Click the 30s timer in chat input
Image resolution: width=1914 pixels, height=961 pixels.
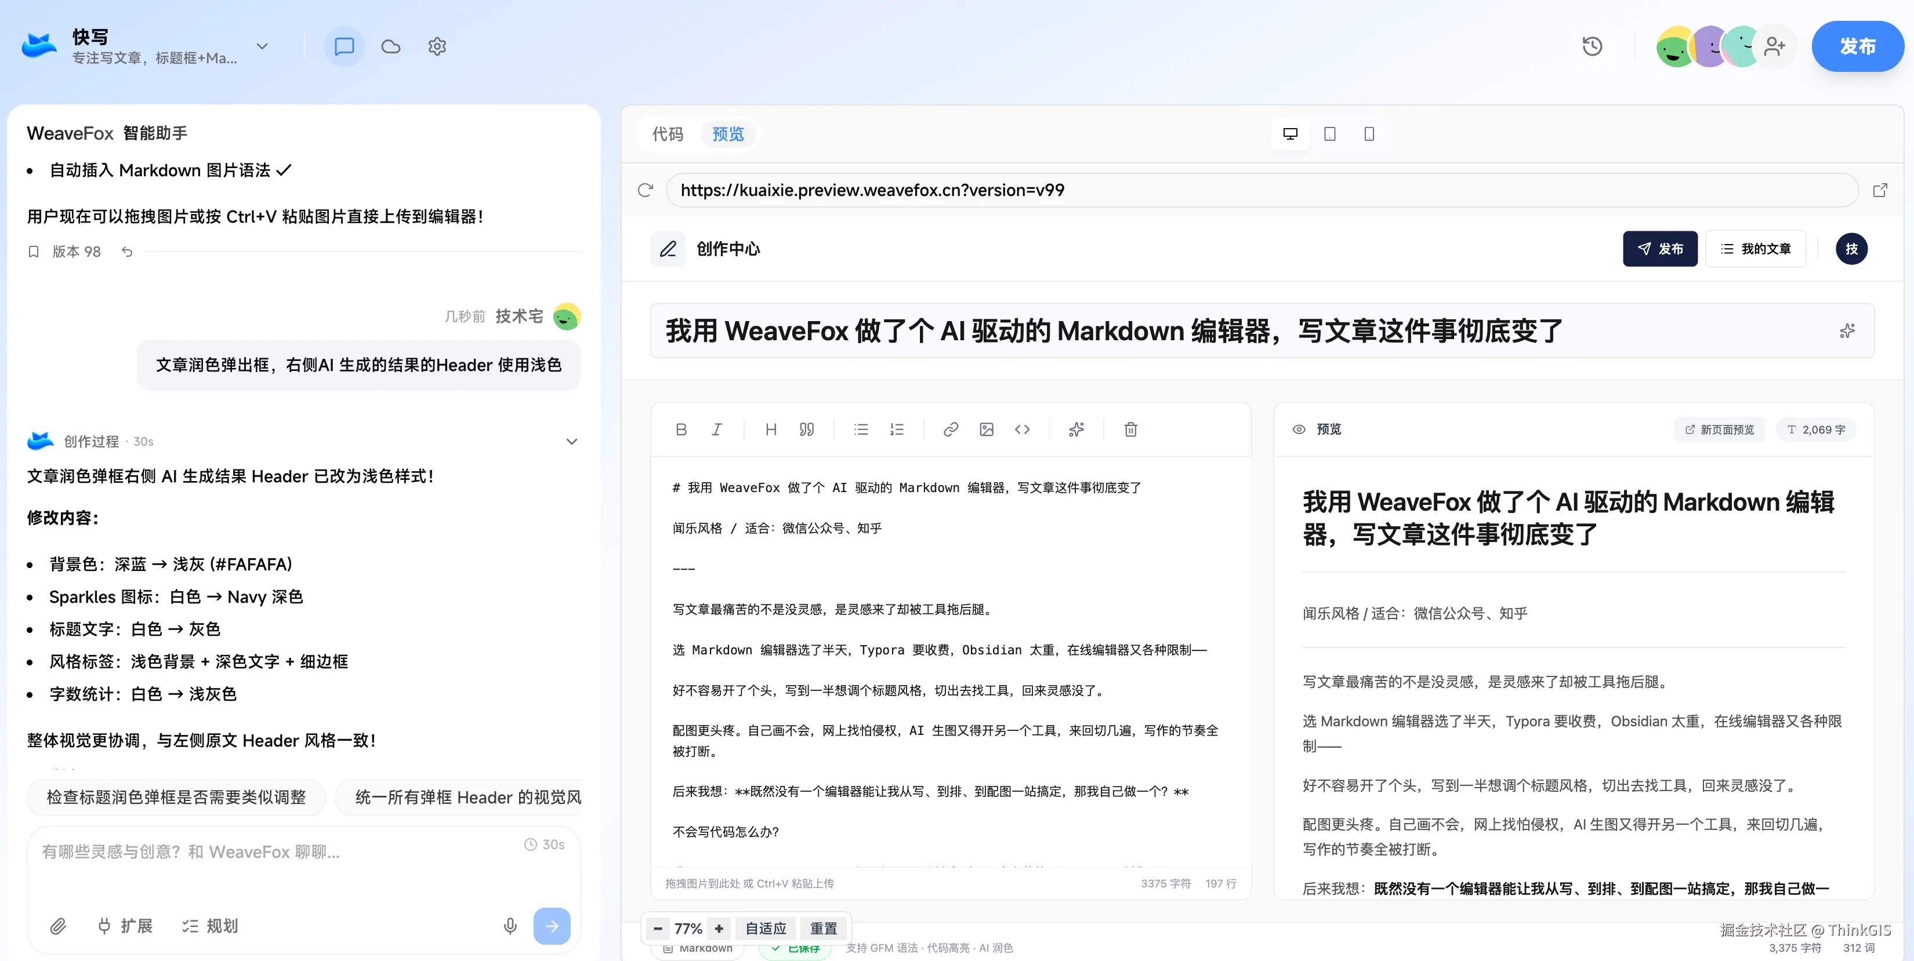(545, 844)
